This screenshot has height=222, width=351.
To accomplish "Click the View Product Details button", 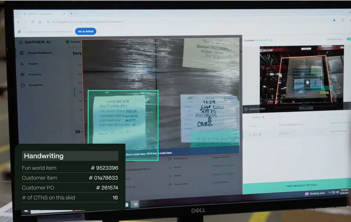I will click(x=297, y=186).
